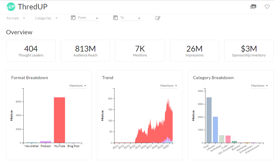Click the From date calendar icon

point(73,18)
